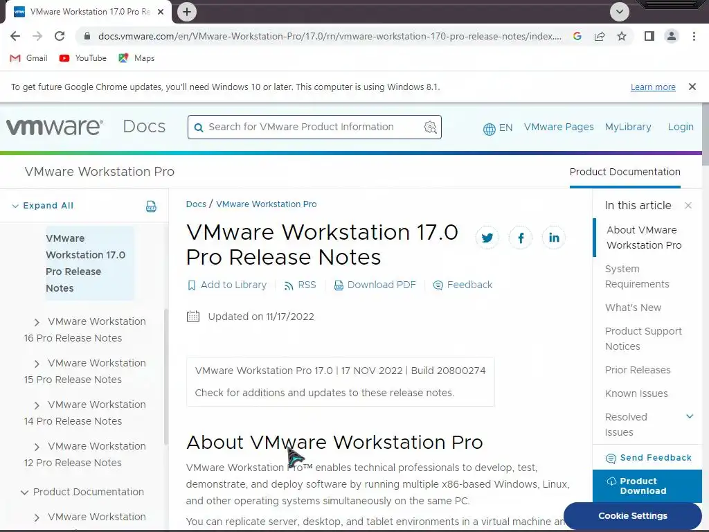Expand Resolved Issues chevron
This screenshot has height=532, width=709.
(690, 416)
